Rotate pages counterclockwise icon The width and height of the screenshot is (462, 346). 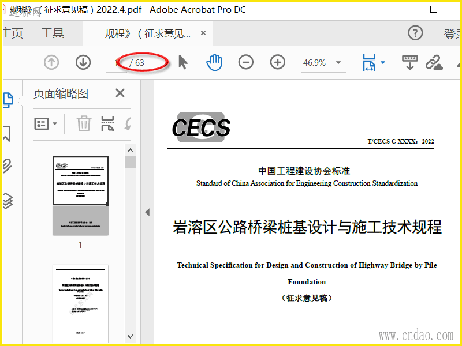(128, 123)
